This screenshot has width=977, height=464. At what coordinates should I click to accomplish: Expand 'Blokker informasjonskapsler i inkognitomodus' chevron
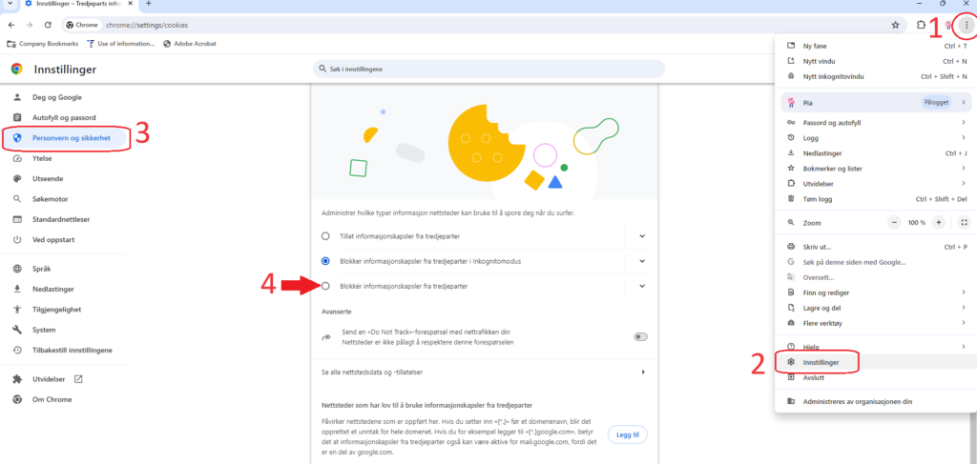(x=642, y=261)
